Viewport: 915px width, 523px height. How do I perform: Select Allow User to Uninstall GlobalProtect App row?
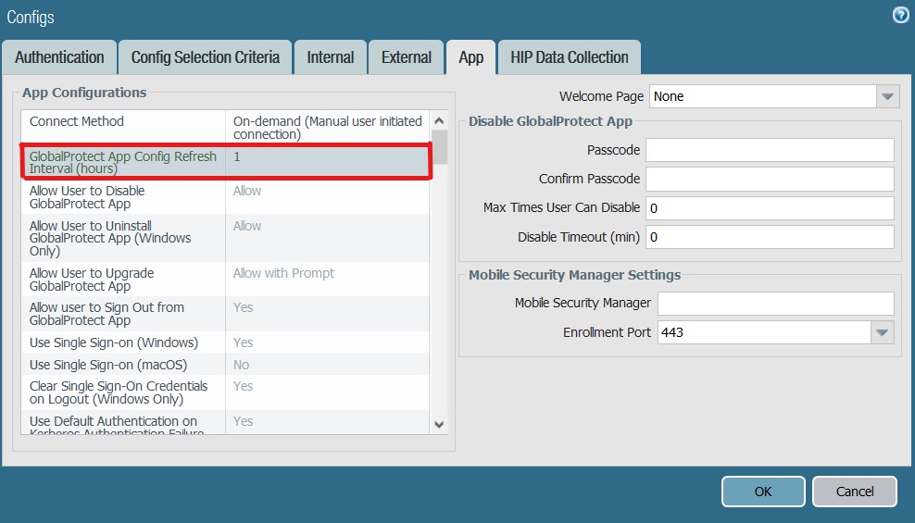226,238
